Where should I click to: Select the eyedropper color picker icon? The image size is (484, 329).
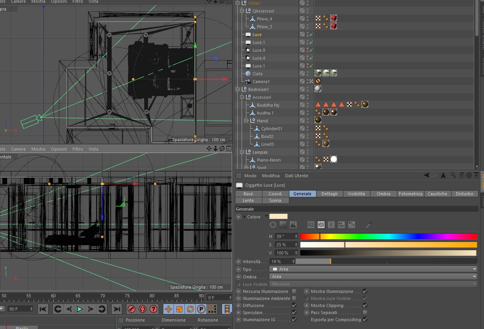tap(369, 225)
